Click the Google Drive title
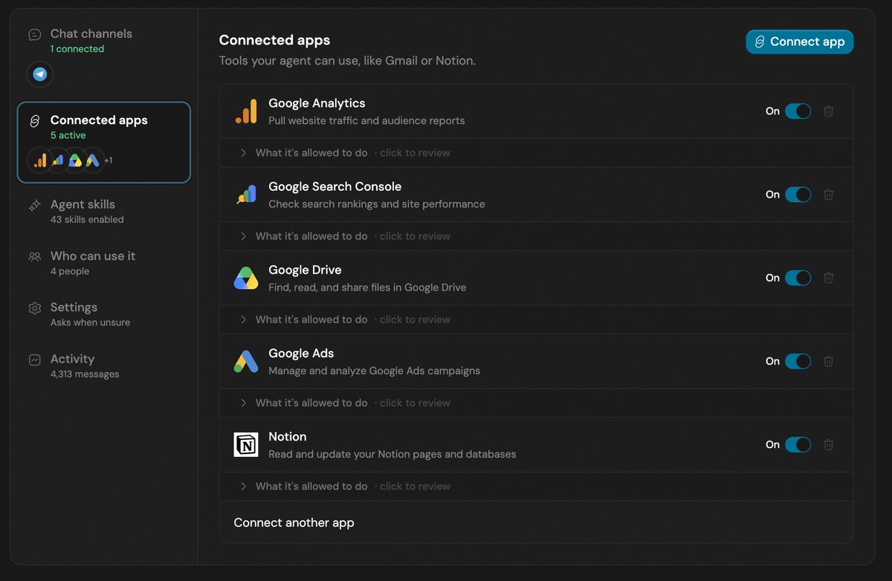892x581 pixels. 305,270
